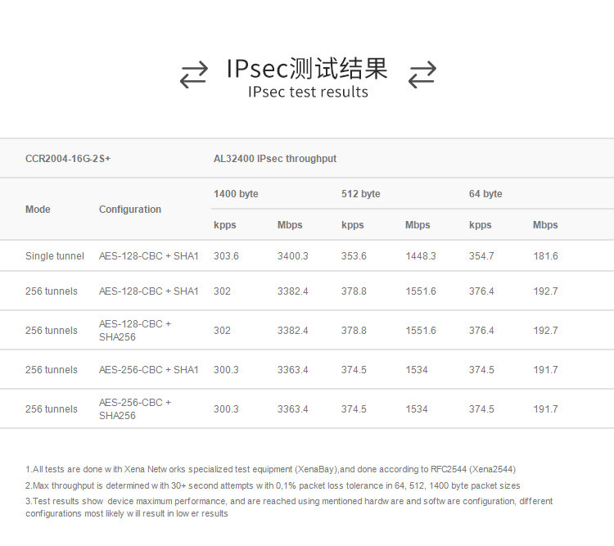Click the swap-arrows icon right of the IPsec title
The height and width of the screenshot is (546, 614).
[x=422, y=74]
